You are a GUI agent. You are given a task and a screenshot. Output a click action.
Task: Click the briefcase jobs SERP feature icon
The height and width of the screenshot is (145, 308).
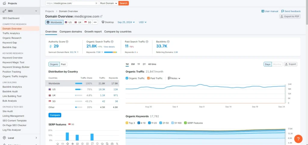[112, 143]
